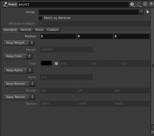Image resolution: width=154 pixels, height=136 pixels.
Task: Click the group selection arrow icon
Action: [148, 12]
